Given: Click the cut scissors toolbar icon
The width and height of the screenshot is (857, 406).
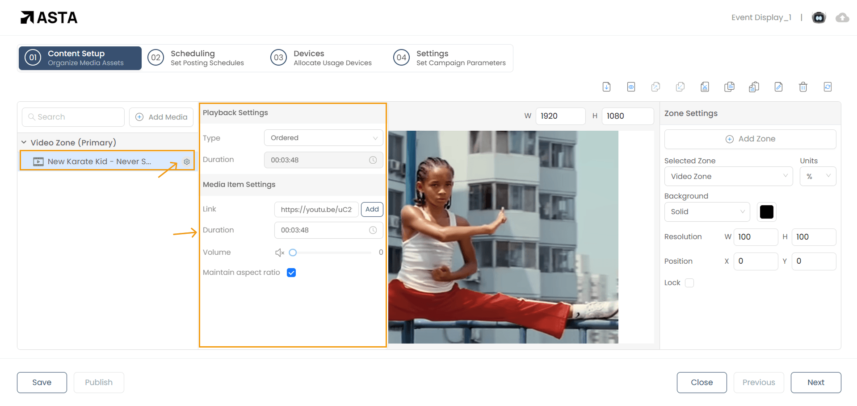Looking at the screenshot, I should pyautogui.click(x=705, y=87).
